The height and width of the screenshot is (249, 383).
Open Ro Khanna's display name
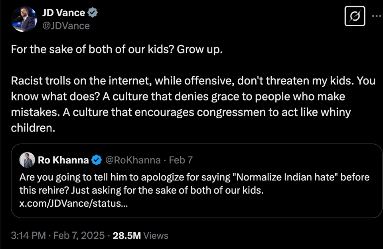[x=63, y=160]
